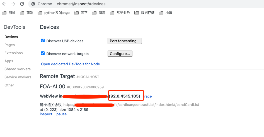Screen dimensions: 264x137
Task: Switch to Pages section in sidebar
Action: pos(9,45)
